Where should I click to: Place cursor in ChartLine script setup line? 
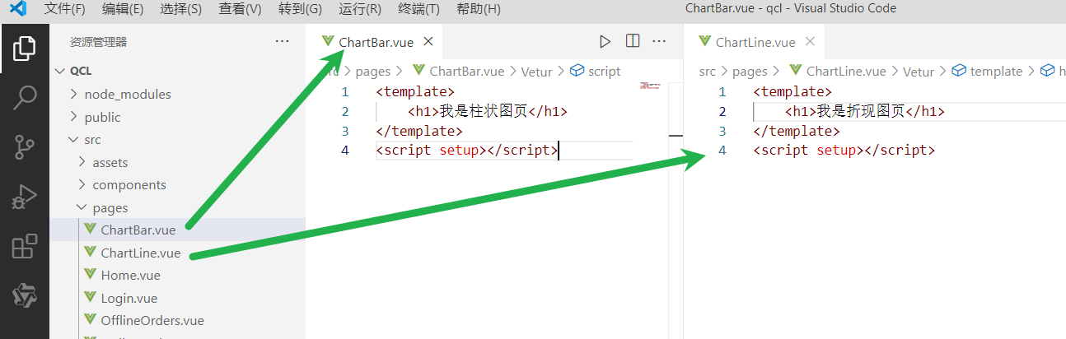coord(844,151)
